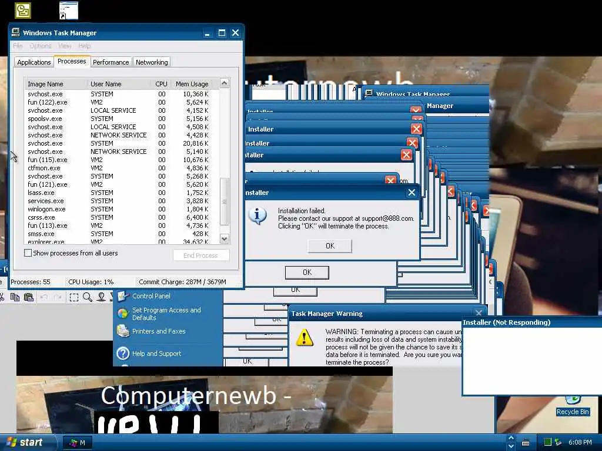The image size is (602, 451).
Task: Switch to the Networking tab
Action: click(152, 62)
